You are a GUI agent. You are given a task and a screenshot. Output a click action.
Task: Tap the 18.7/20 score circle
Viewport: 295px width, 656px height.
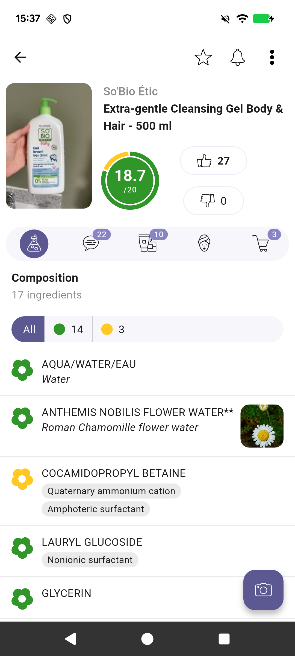tap(130, 181)
